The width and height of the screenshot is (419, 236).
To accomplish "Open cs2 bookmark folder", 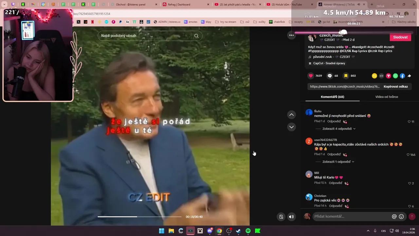I will [245, 22].
